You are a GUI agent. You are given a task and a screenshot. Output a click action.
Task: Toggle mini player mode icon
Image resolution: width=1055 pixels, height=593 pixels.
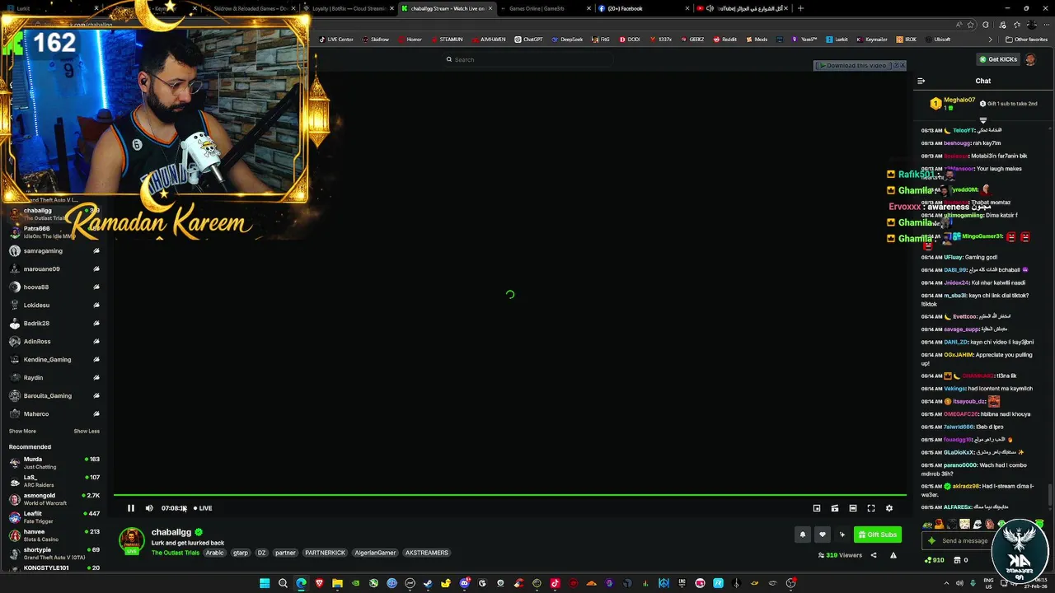tap(817, 508)
